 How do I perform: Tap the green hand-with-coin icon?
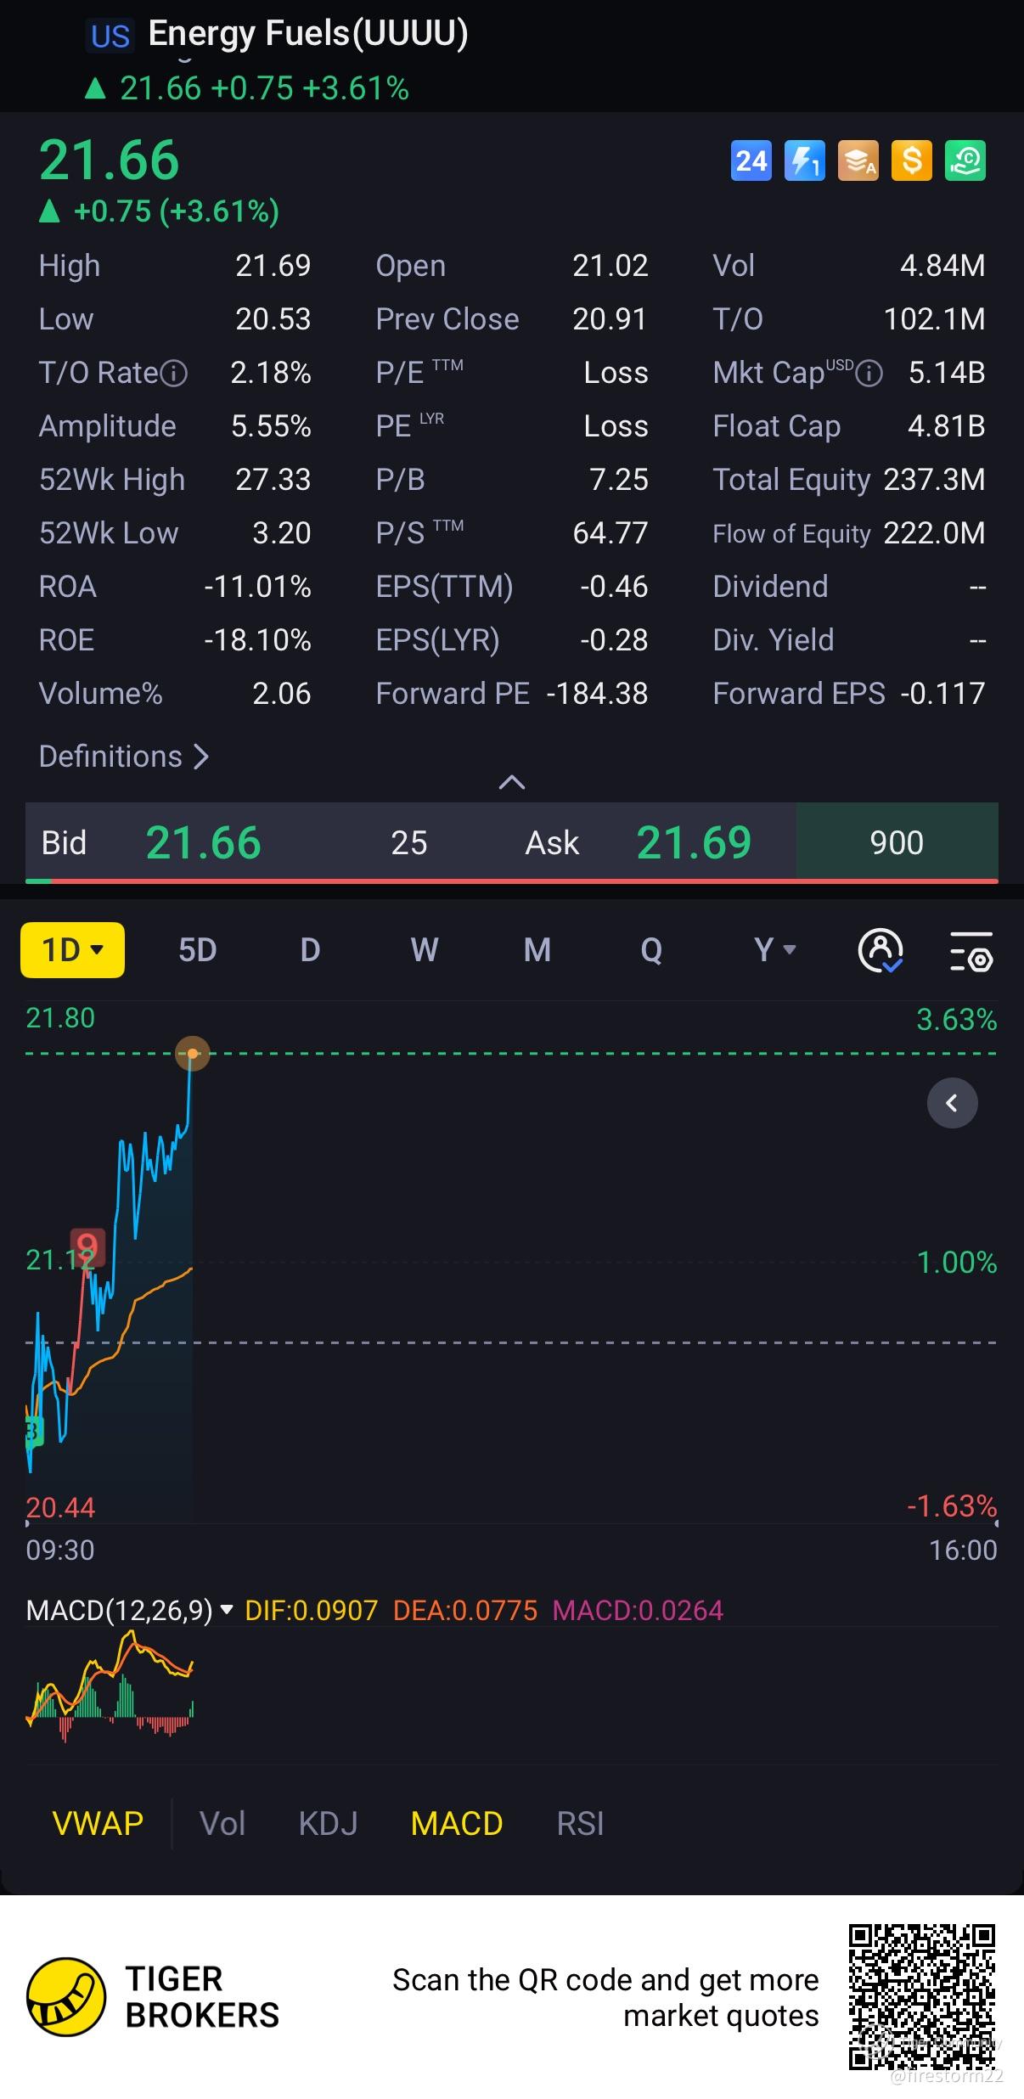[965, 160]
